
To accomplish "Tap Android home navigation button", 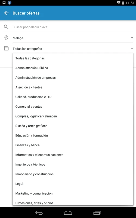I will (68, 213).
